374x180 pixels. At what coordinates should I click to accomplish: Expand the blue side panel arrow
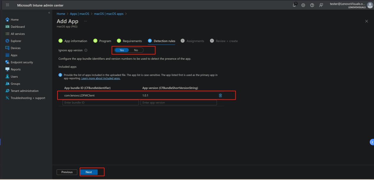click(x=372, y=142)
